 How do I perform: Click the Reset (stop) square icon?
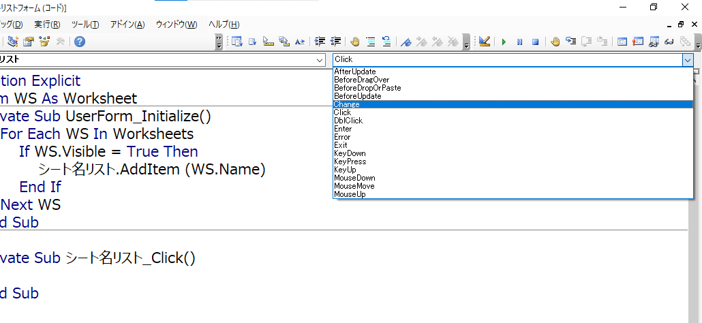point(536,42)
